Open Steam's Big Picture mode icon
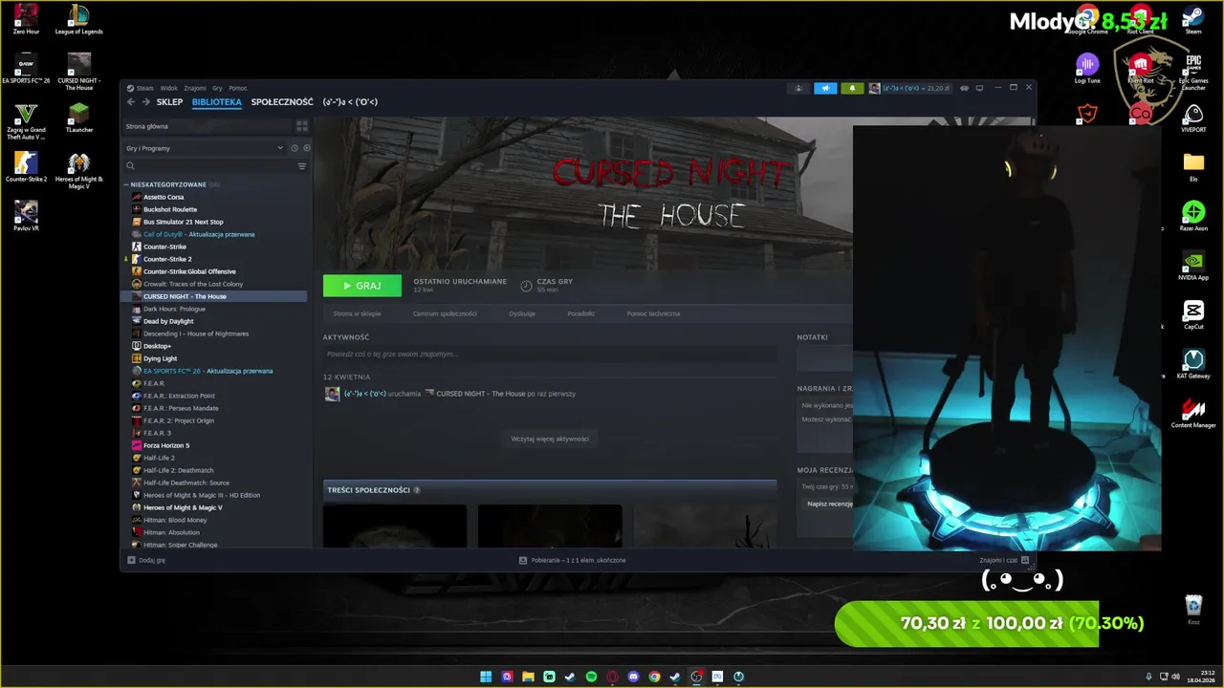This screenshot has height=688, width=1224. 979,88
